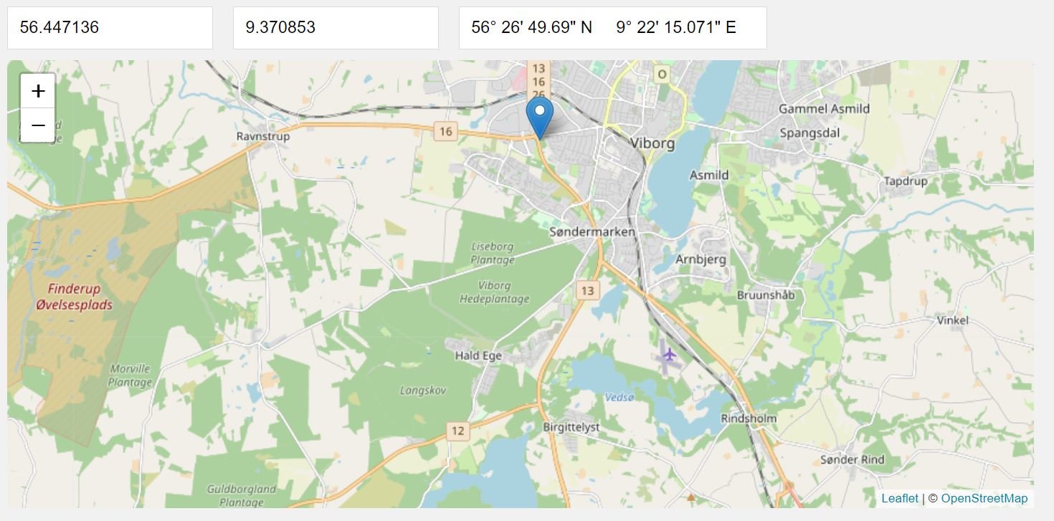The image size is (1054, 521).
Task: Click the circular O ring-road shield
Action: [662, 74]
